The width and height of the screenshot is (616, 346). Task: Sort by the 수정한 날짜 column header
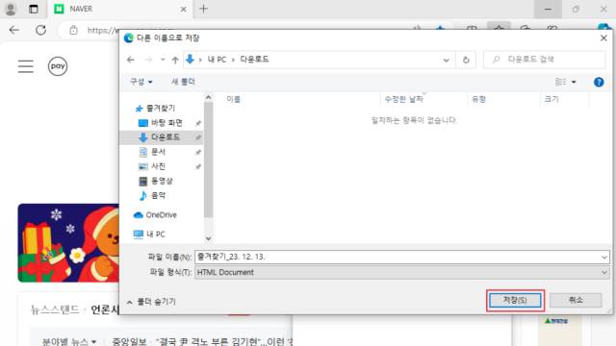click(404, 99)
